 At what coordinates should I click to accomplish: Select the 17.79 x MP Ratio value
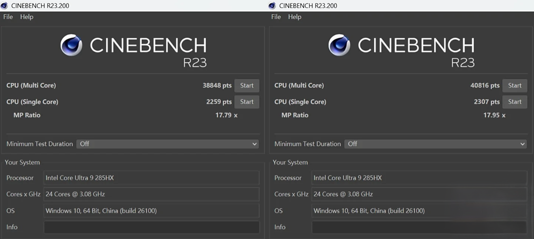pos(226,115)
